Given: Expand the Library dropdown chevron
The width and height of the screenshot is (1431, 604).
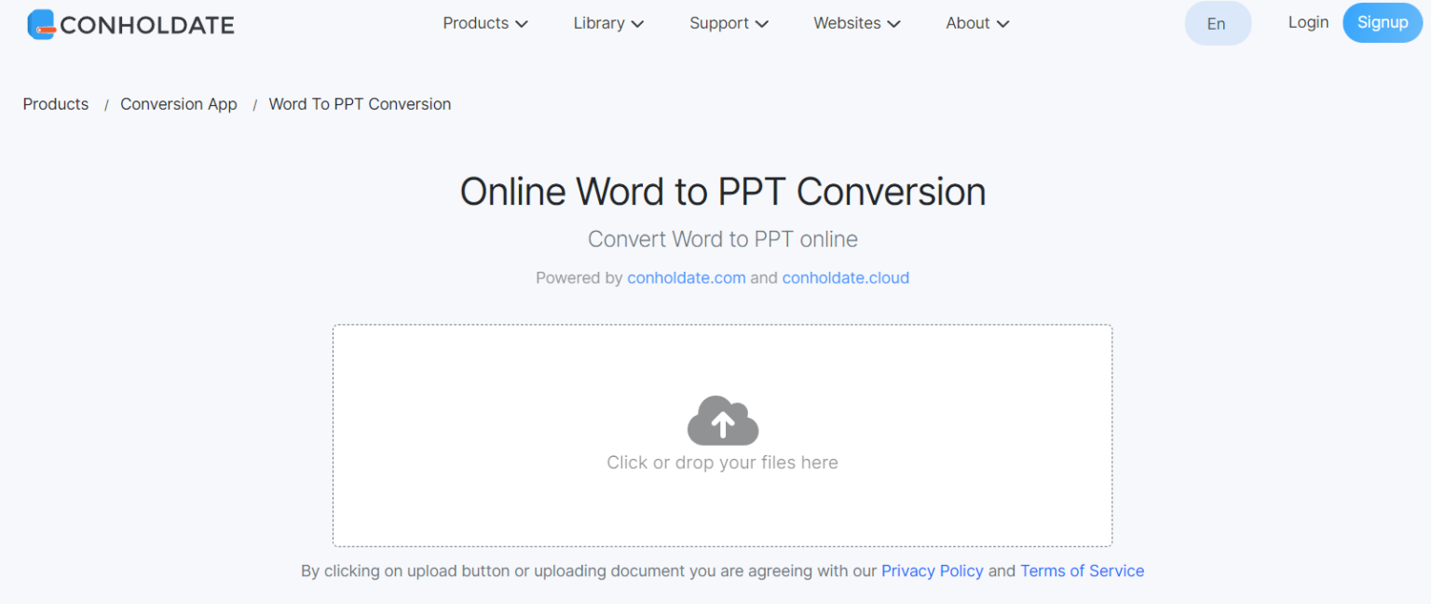Looking at the screenshot, I should [637, 24].
